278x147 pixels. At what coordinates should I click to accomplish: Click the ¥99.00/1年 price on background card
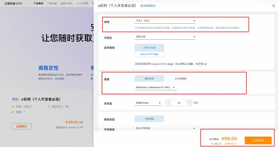point(74,122)
